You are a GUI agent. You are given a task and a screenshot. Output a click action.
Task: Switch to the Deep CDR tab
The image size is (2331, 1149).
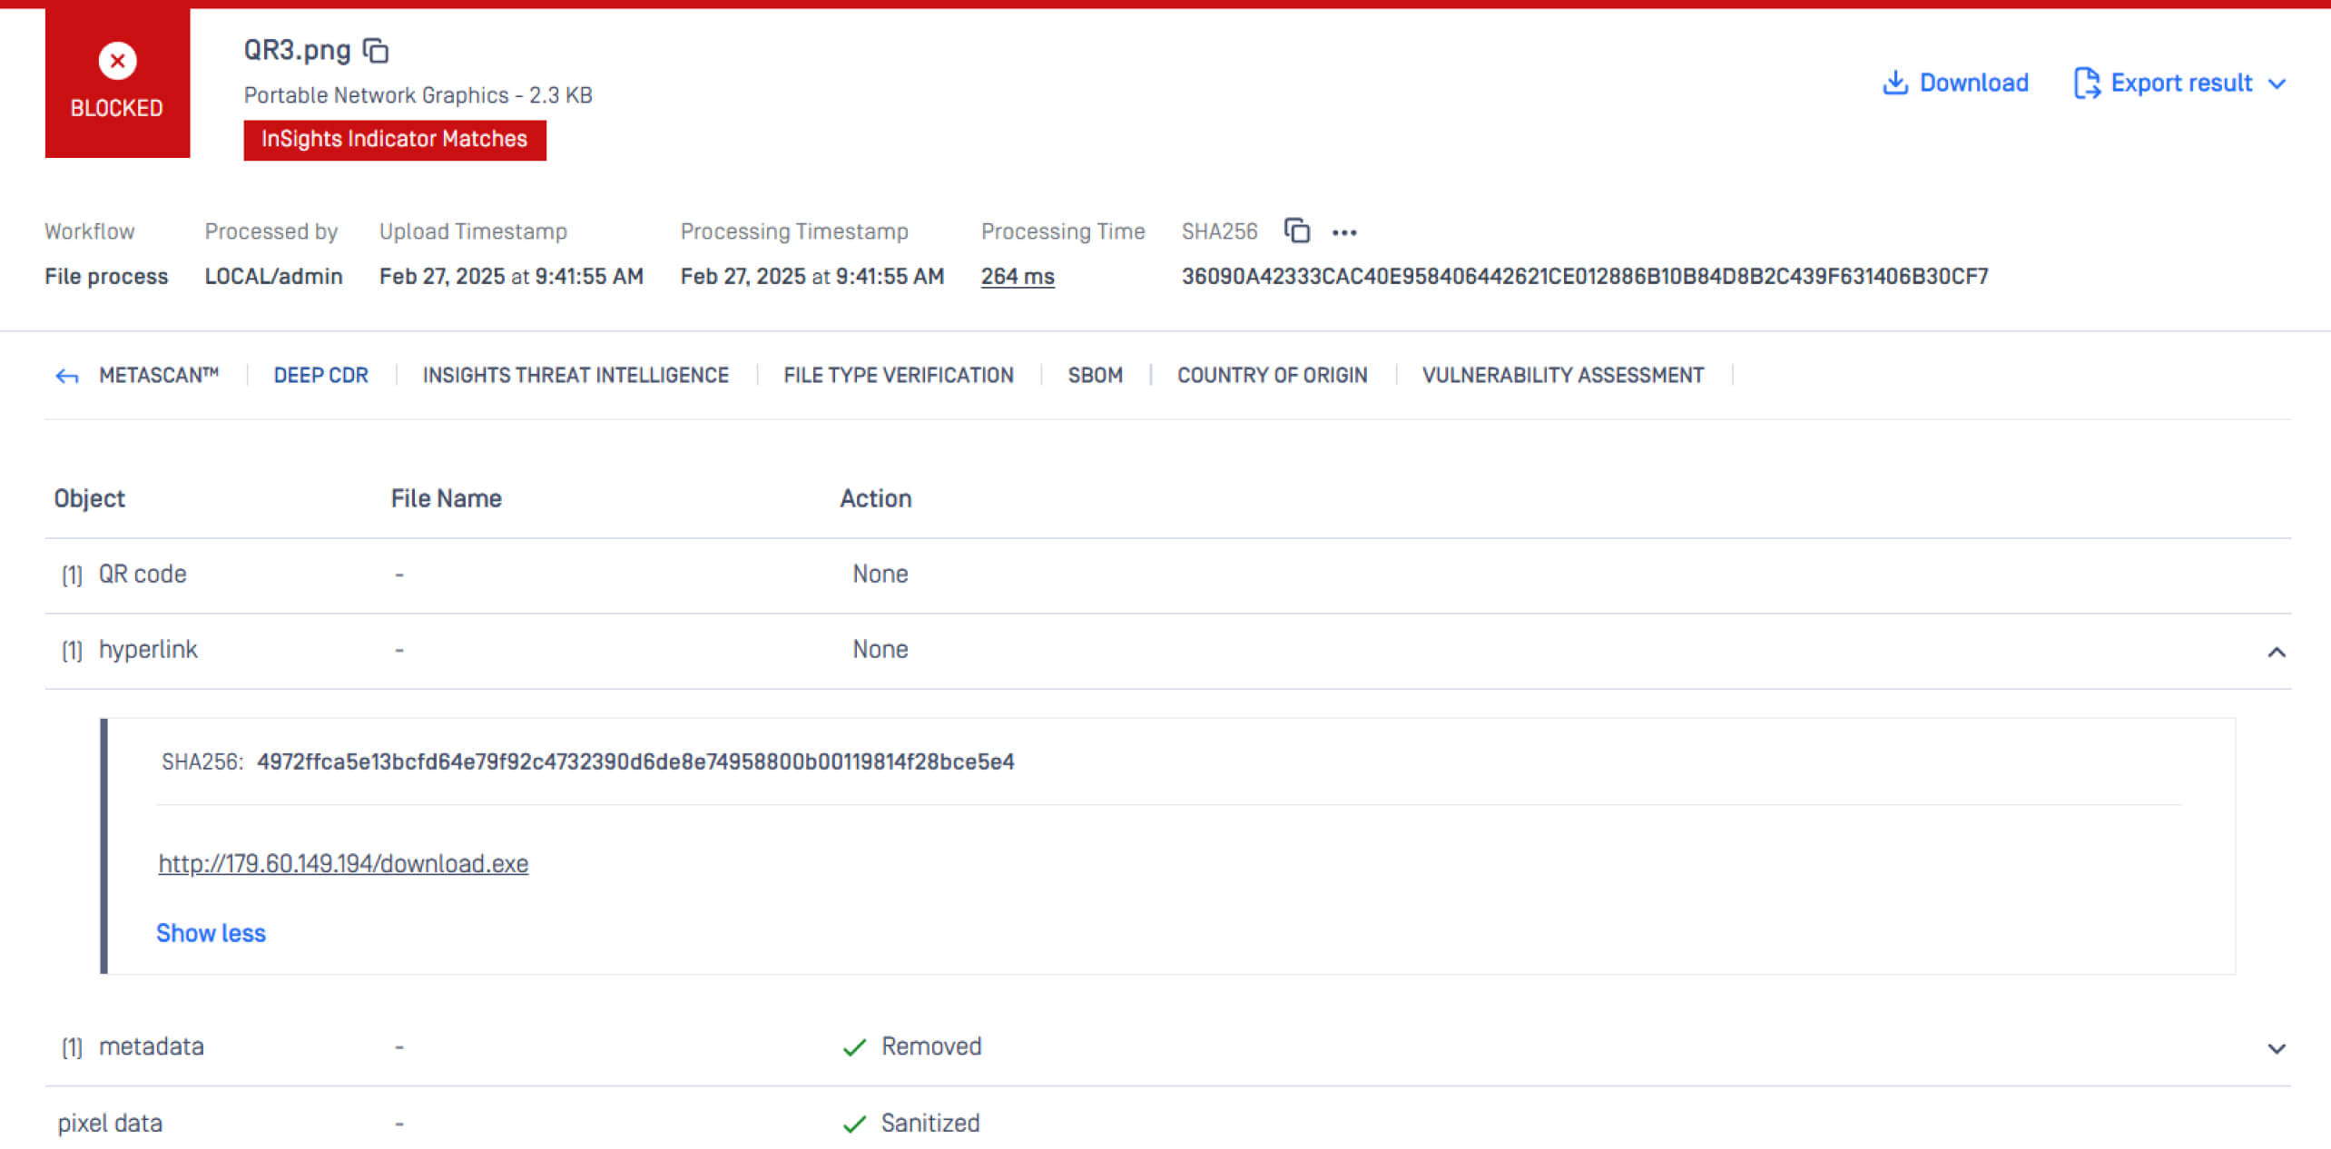tap(320, 375)
